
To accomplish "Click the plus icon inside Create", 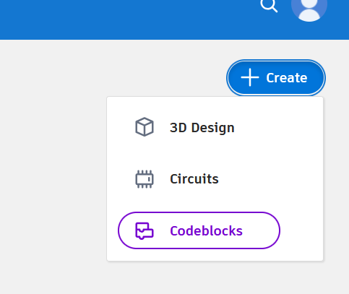I will coord(250,77).
